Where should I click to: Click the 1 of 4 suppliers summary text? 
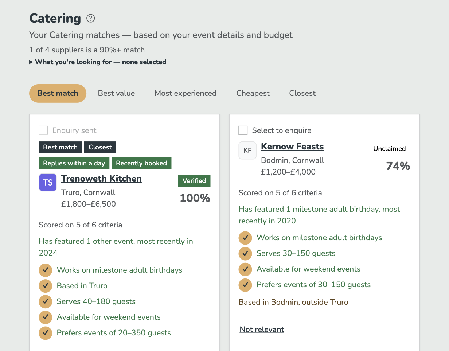(x=87, y=50)
